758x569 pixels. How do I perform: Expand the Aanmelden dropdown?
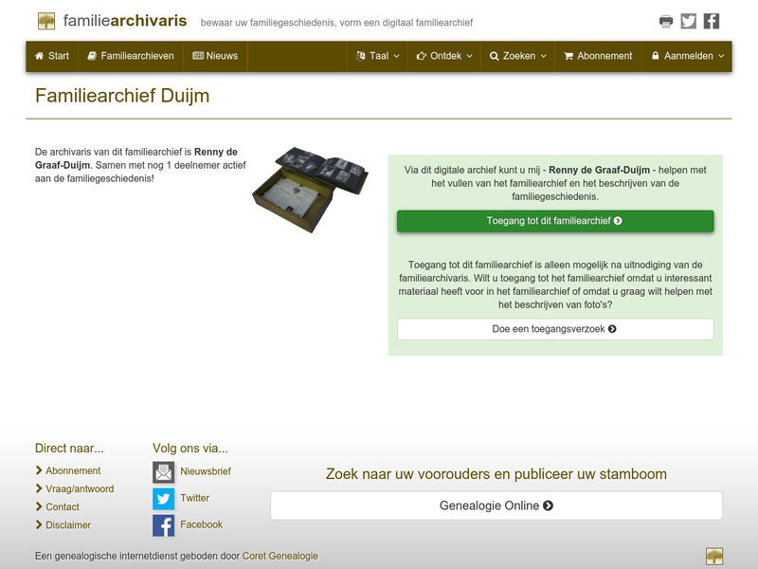685,56
